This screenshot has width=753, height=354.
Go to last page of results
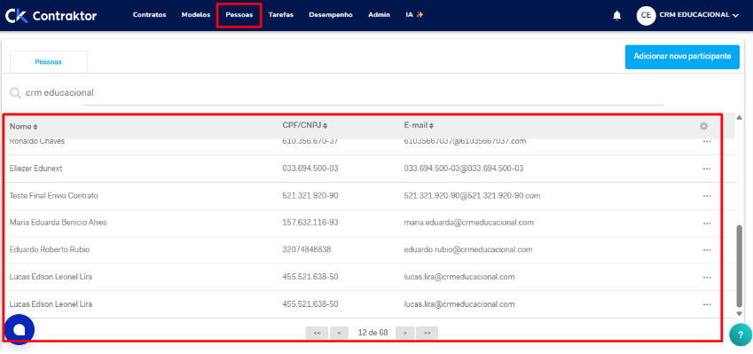[427, 333]
